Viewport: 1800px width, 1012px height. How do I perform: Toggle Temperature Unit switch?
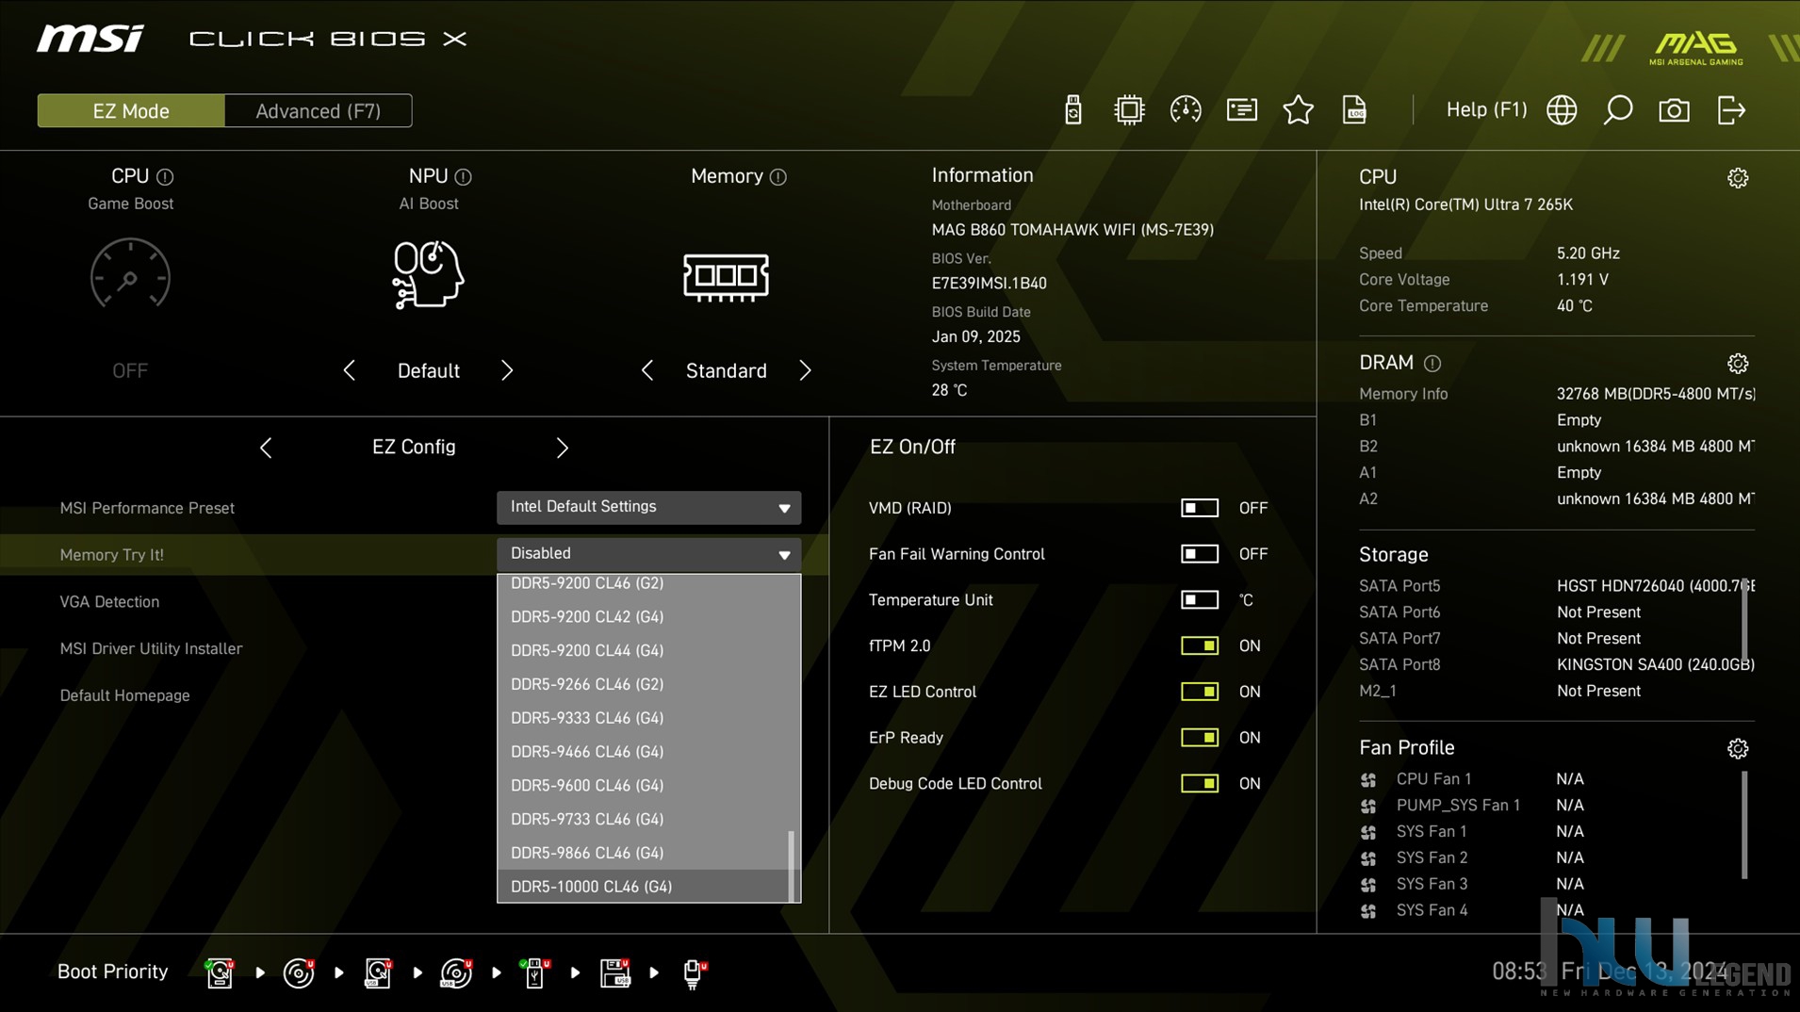tap(1199, 600)
